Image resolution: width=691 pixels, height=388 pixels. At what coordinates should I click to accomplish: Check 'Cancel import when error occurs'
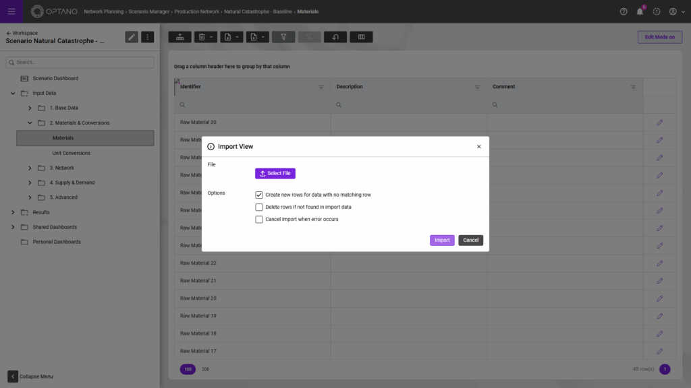click(x=259, y=219)
